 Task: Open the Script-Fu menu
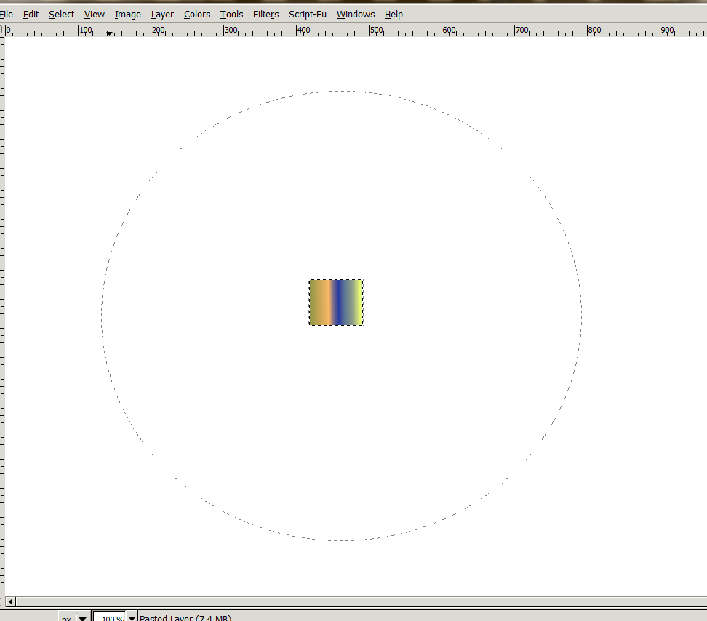click(308, 15)
